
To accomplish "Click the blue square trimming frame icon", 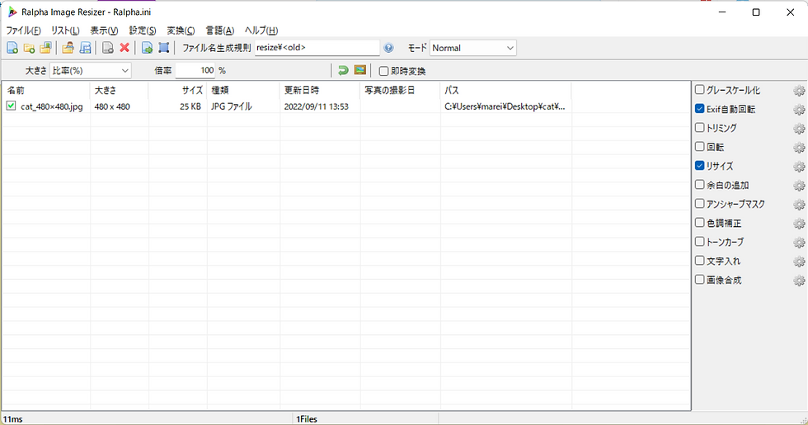I will 164,48.
